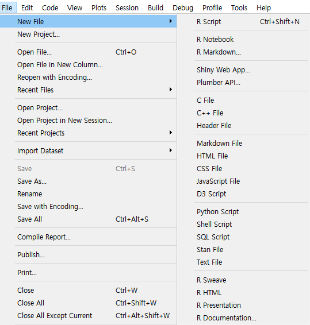Open the Help menu
This screenshot has height=325, width=310.
click(x=263, y=8)
